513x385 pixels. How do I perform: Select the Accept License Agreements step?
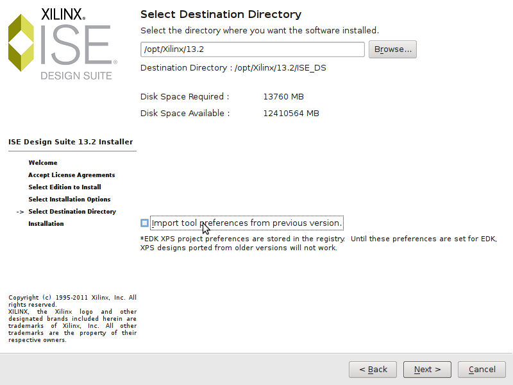[x=72, y=175]
